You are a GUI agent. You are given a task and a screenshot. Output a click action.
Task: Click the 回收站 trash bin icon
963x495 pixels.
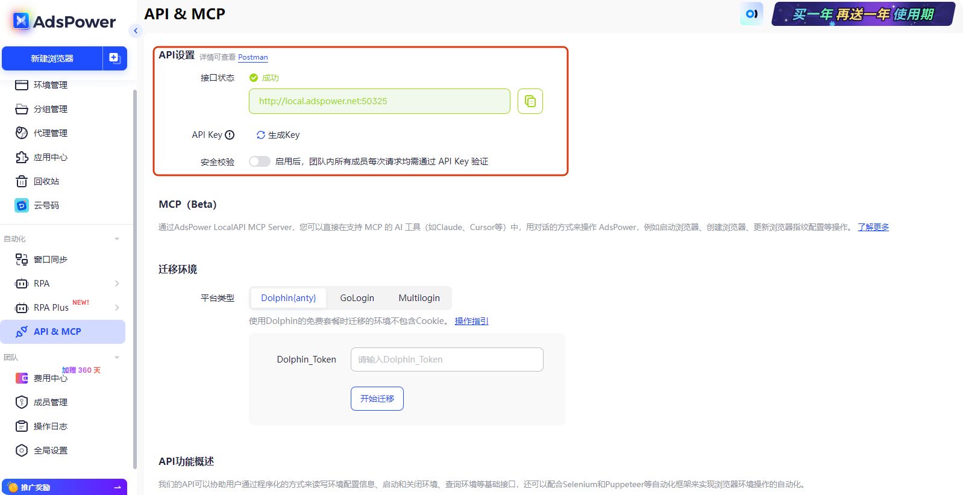pyautogui.click(x=22, y=181)
